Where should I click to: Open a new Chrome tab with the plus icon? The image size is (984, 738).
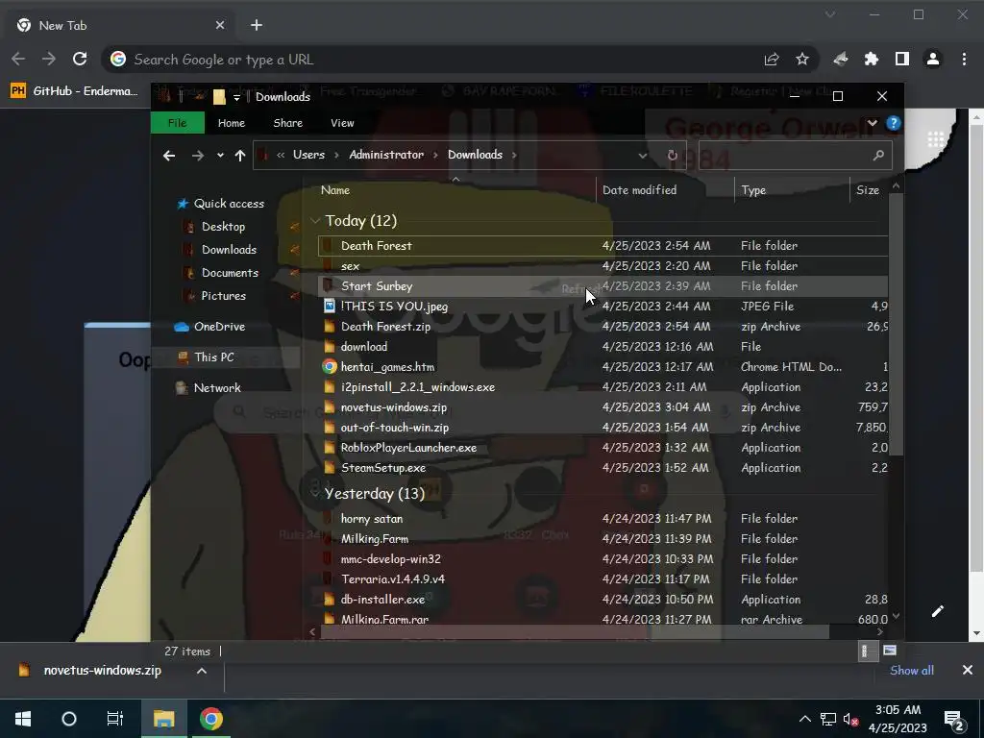(256, 25)
